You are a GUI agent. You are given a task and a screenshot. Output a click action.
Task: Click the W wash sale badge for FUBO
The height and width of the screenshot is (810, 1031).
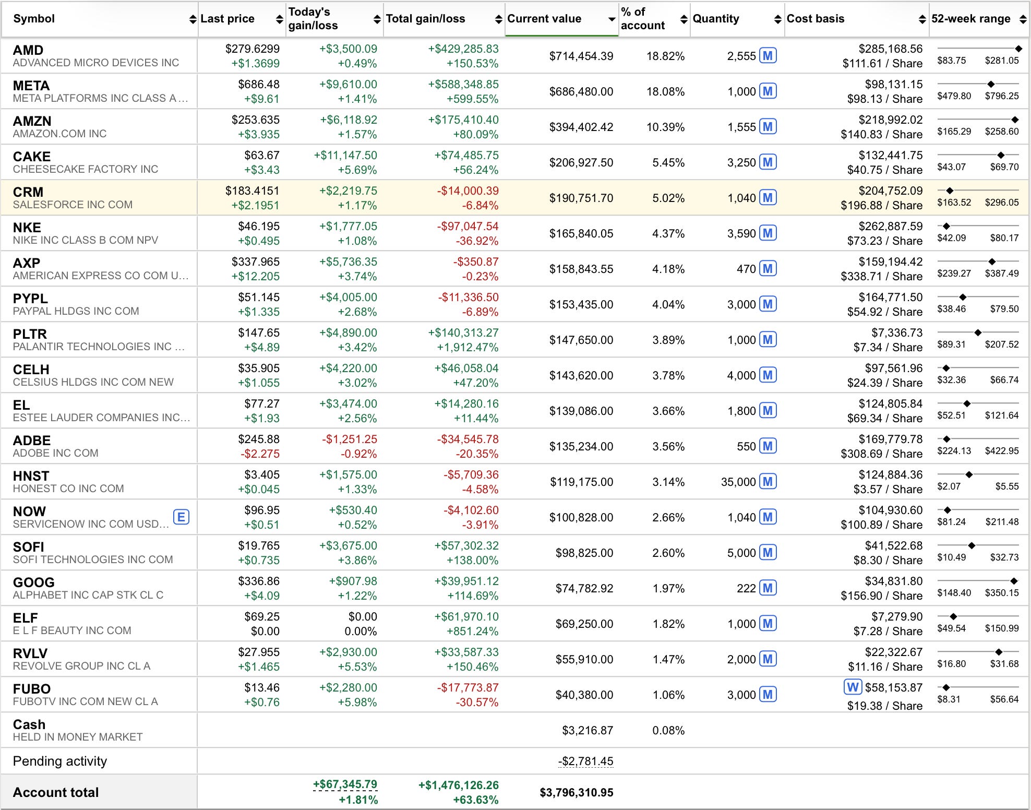click(853, 687)
